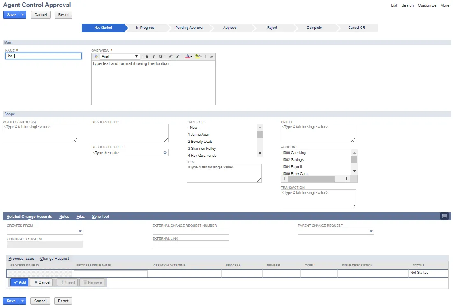Expand the Results Filter File dropdown
This screenshot has width=453, height=308.
click(x=165, y=152)
